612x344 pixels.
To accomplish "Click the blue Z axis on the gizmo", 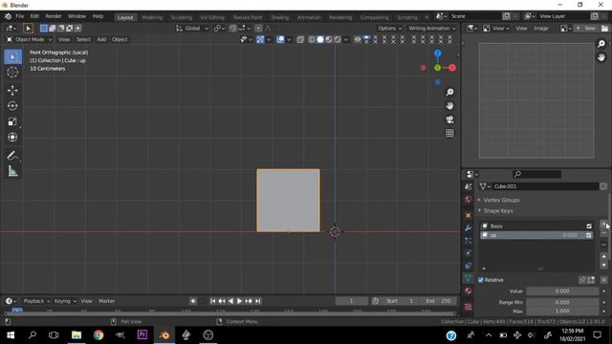I will pyautogui.click(x=438, y=54).
